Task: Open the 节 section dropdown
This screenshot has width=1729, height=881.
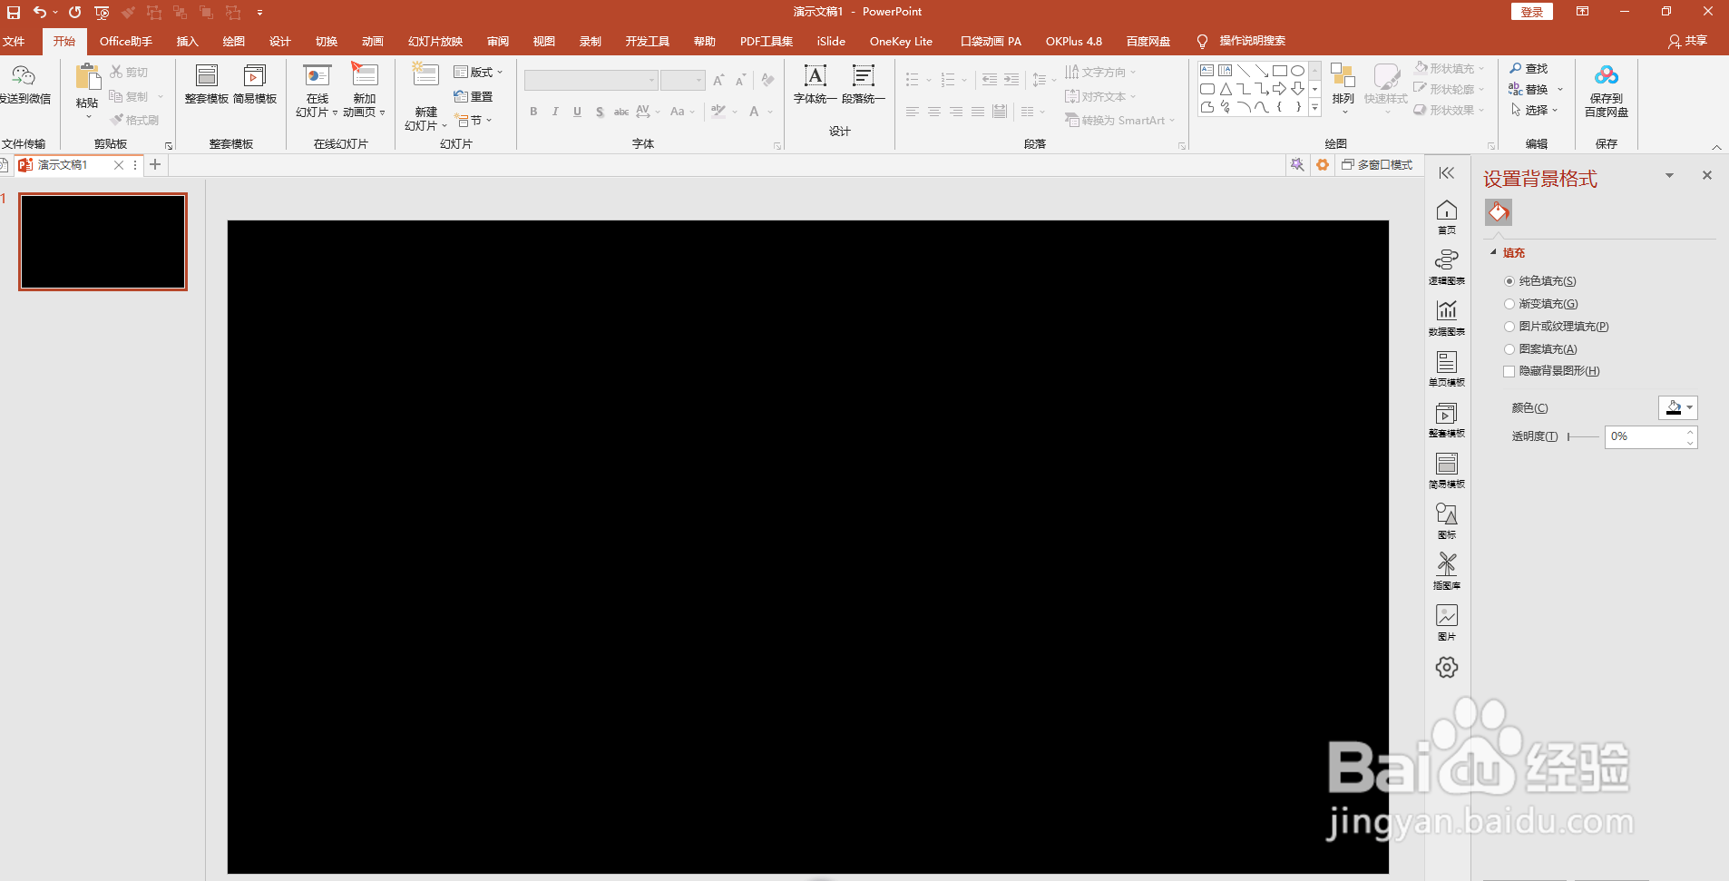Action: coord(474,120)
